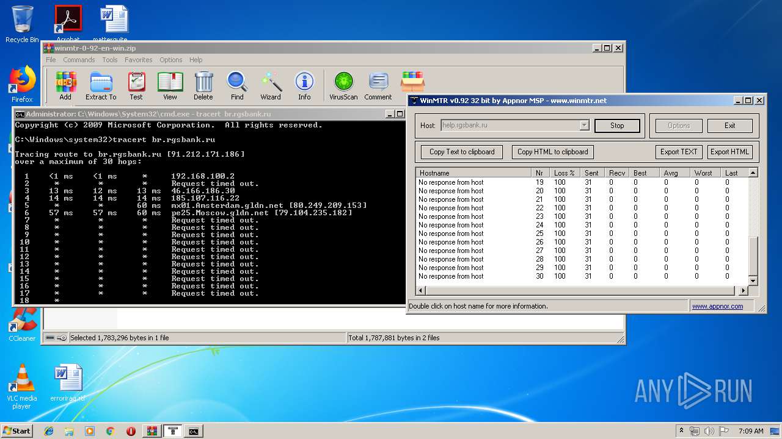Click Copy Text to clipboard button
The height and width of the screenshot is (439, 782).
(462, 152)
